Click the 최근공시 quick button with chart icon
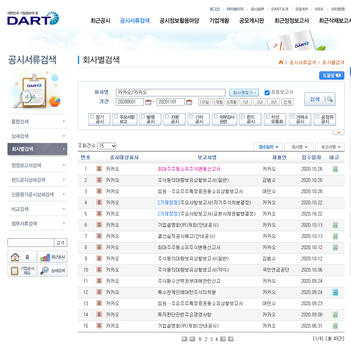Screen dimensions: 351x344 click(53, 257)
